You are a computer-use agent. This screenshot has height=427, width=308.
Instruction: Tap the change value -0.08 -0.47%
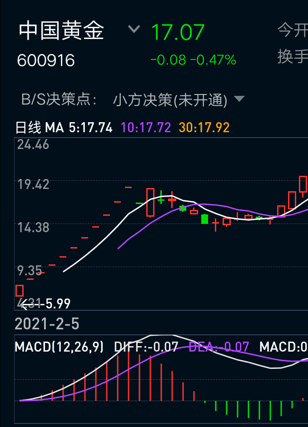tap(194, 60)
